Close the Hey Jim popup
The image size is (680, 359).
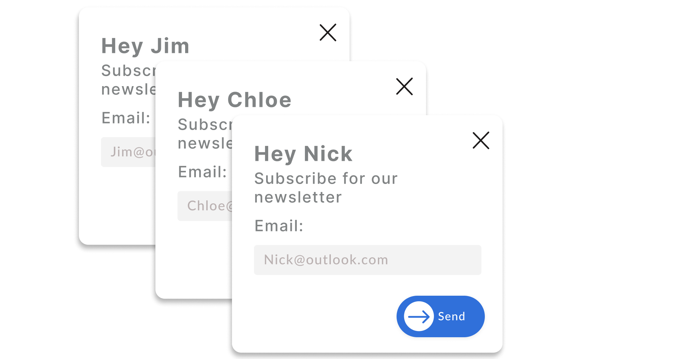(x=328, y=33)
